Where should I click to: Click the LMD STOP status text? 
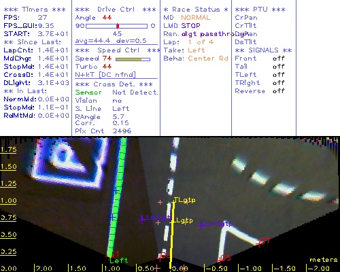tap(182, 26)
